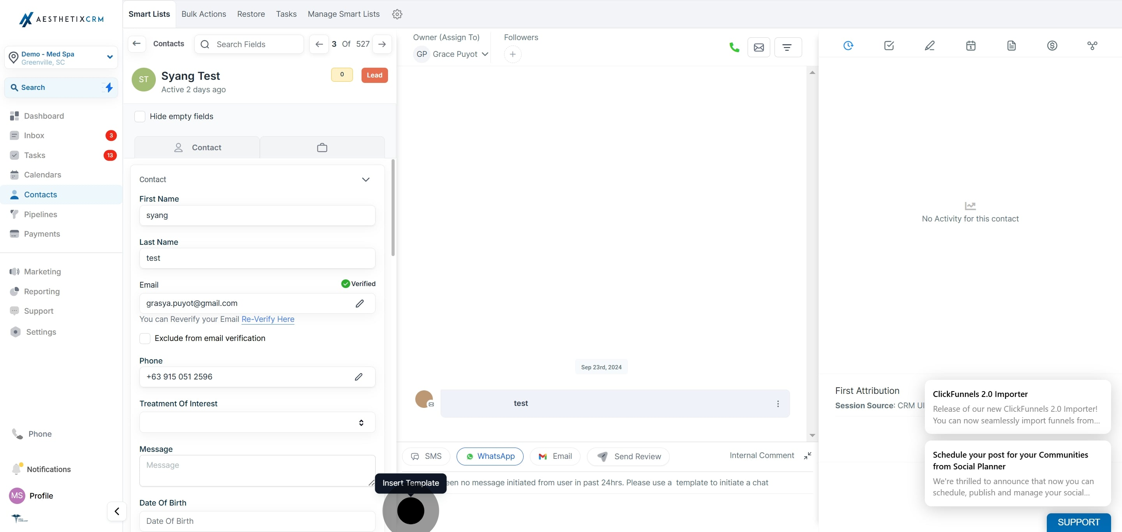Click the quick actions lightning bolt icon

109,88
